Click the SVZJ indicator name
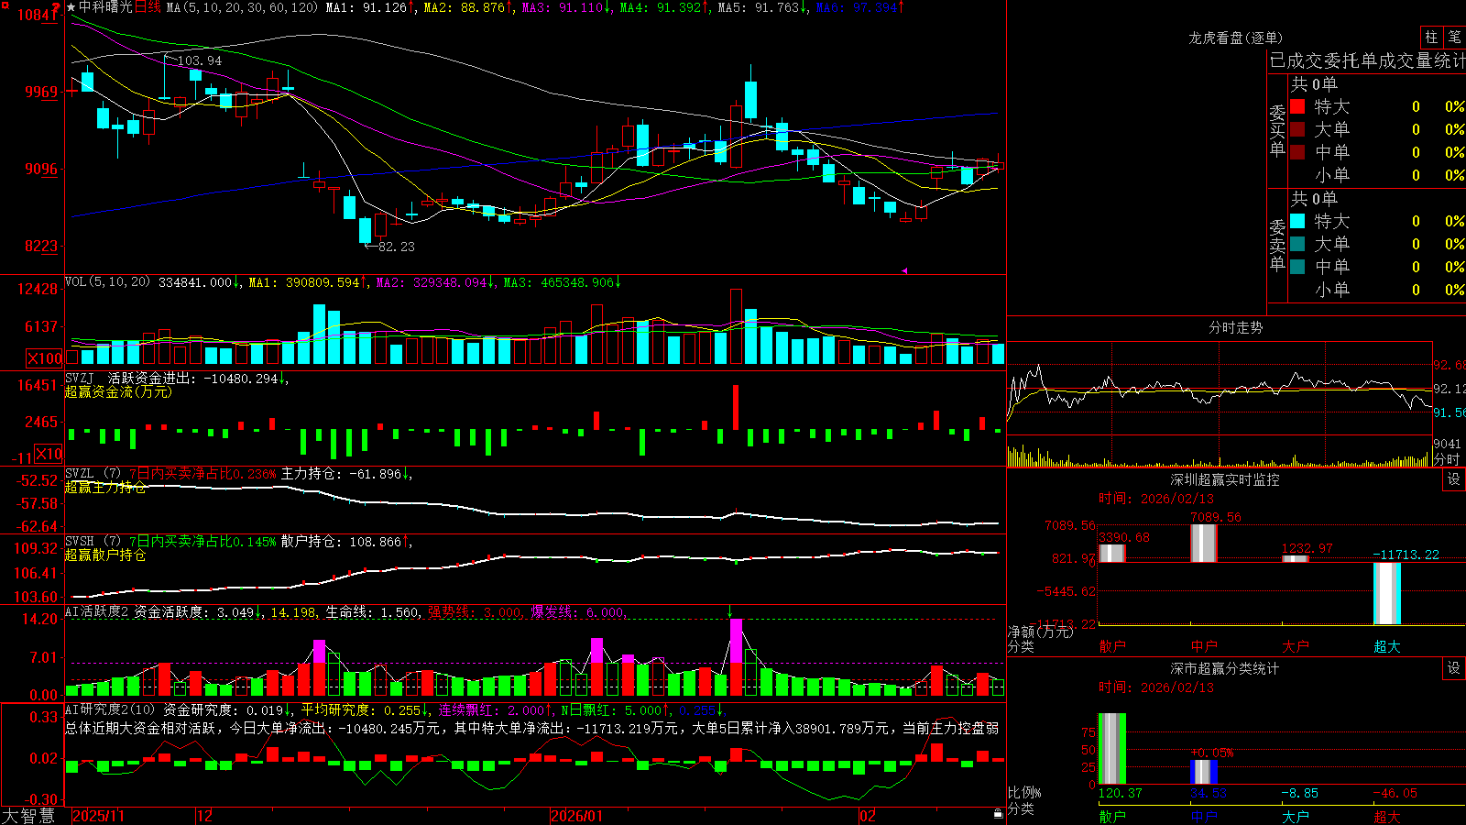 point(80,379)
